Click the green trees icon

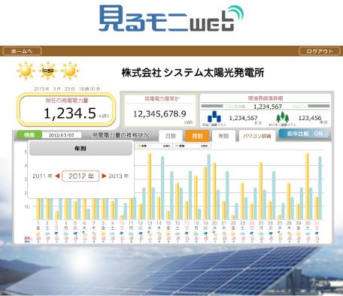point(283,116)
